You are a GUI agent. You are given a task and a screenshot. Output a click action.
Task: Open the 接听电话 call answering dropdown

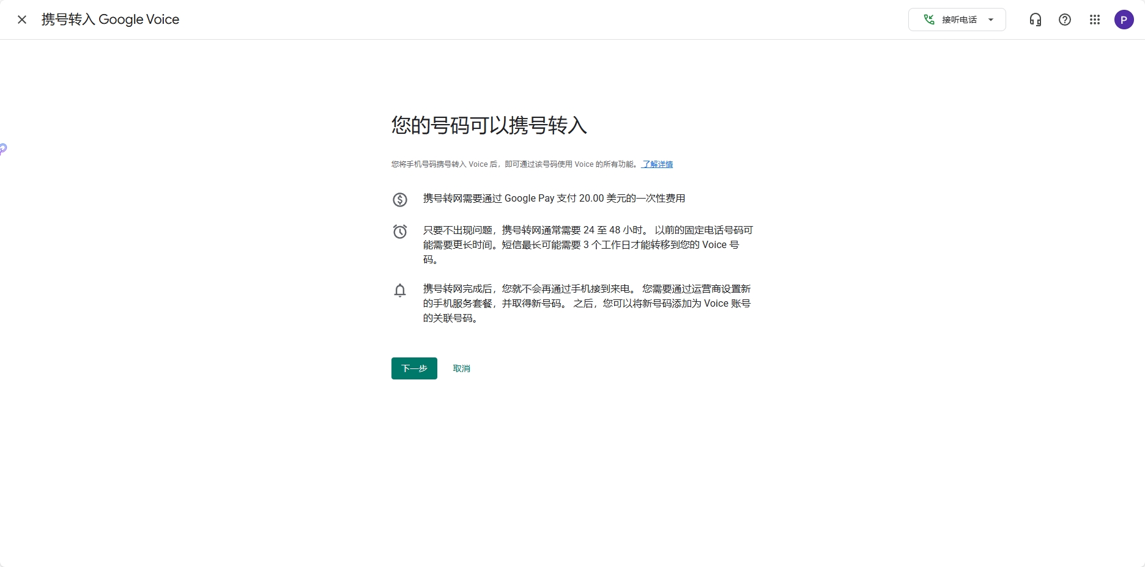tap(957, 20)
